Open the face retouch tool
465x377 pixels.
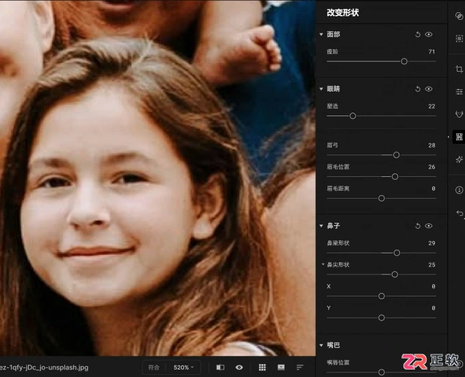click(459, 114)
